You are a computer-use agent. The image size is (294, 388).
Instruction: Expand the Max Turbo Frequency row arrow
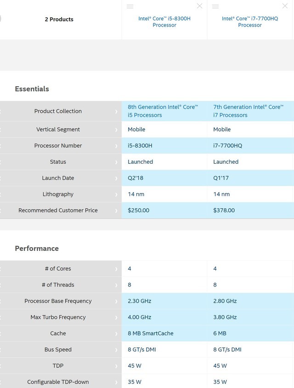(x=116, y=317)
